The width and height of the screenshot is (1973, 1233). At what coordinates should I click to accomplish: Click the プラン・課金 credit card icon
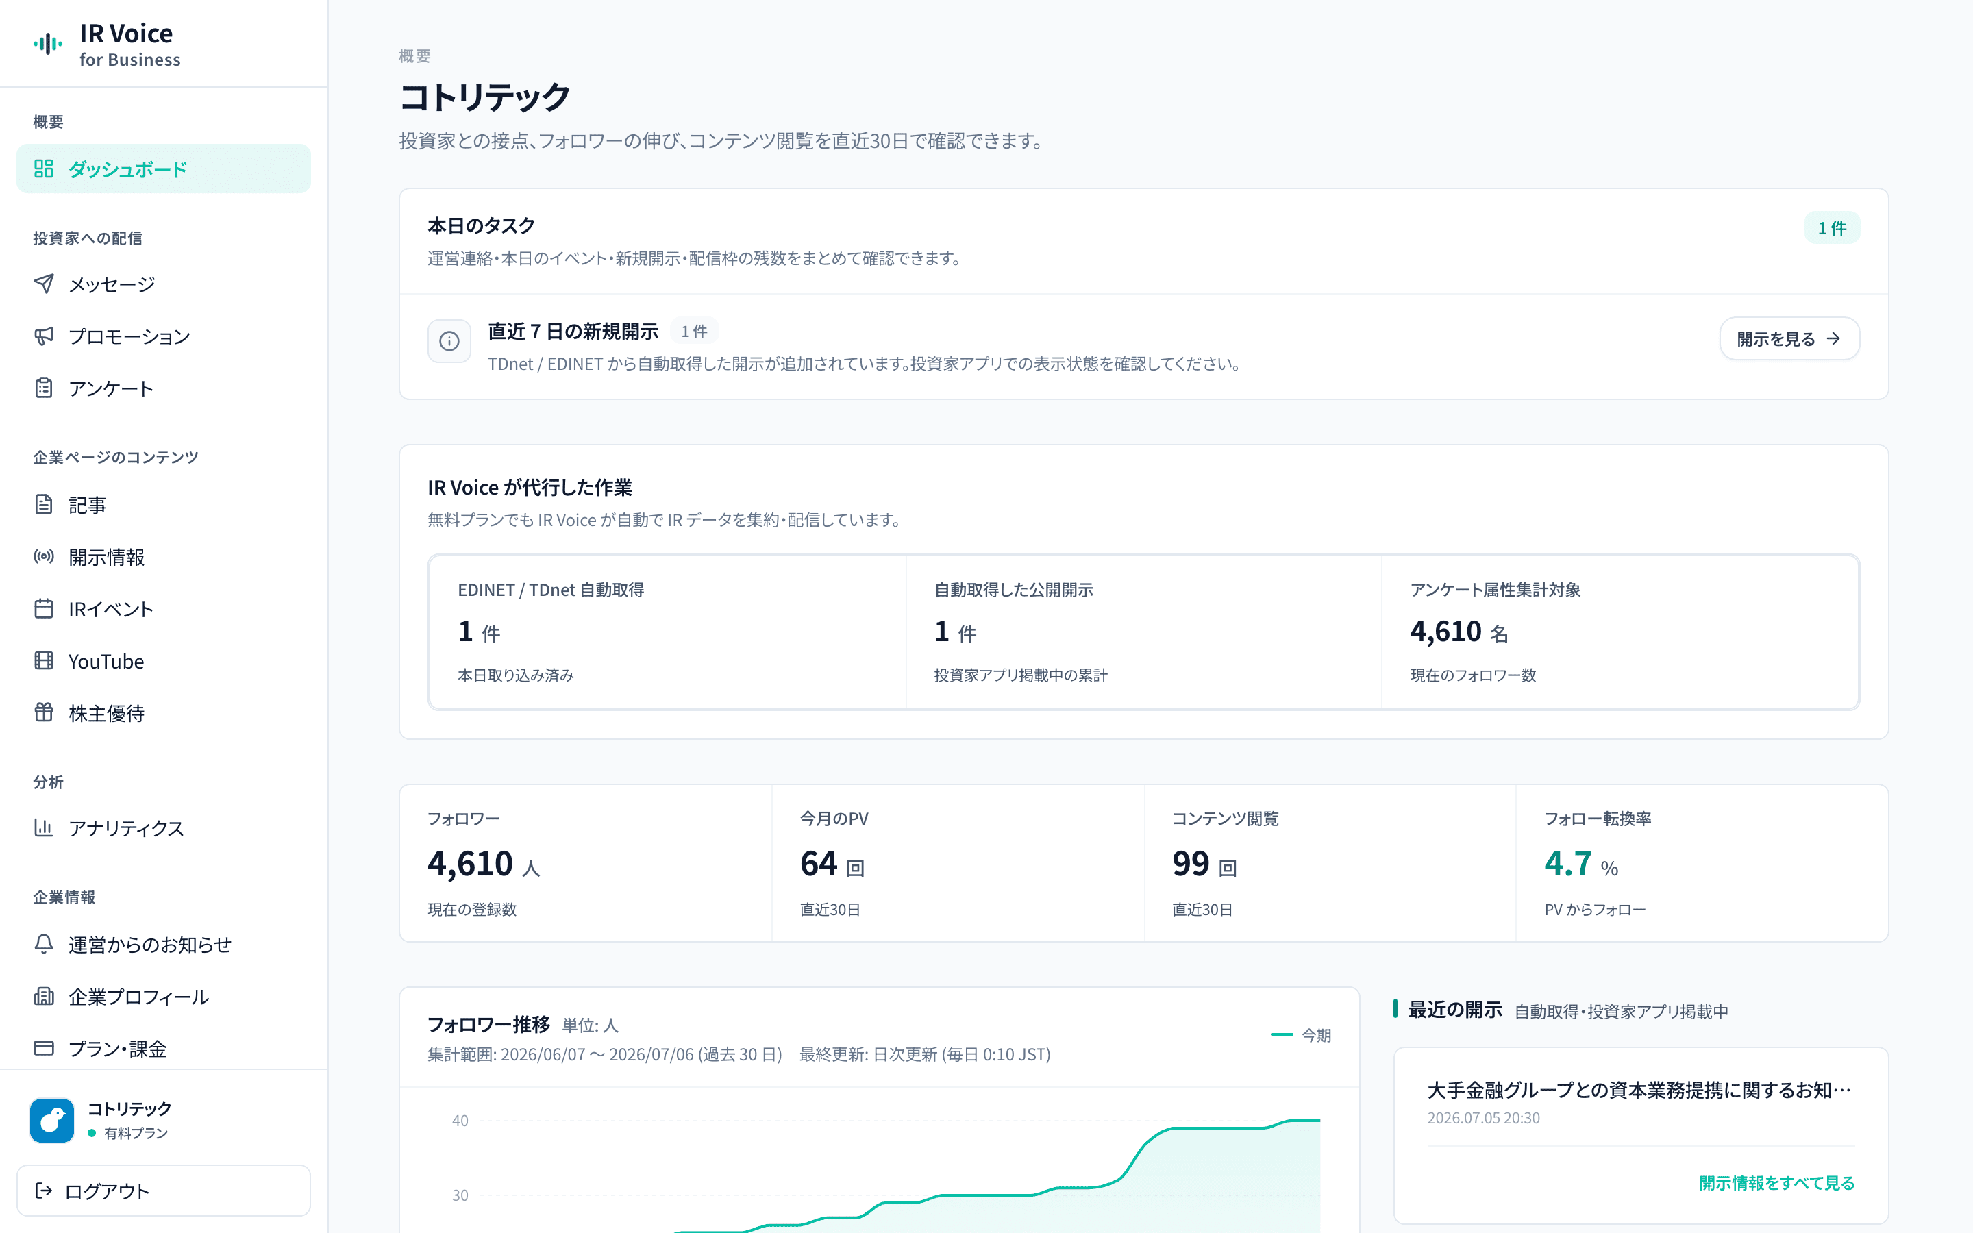click(44, 1048)
